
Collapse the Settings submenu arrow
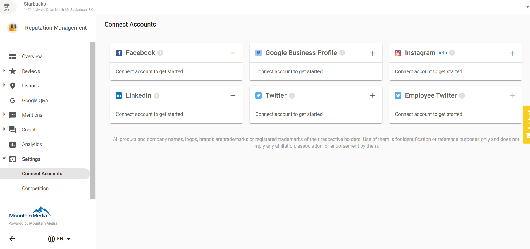(x=4, y=159)
